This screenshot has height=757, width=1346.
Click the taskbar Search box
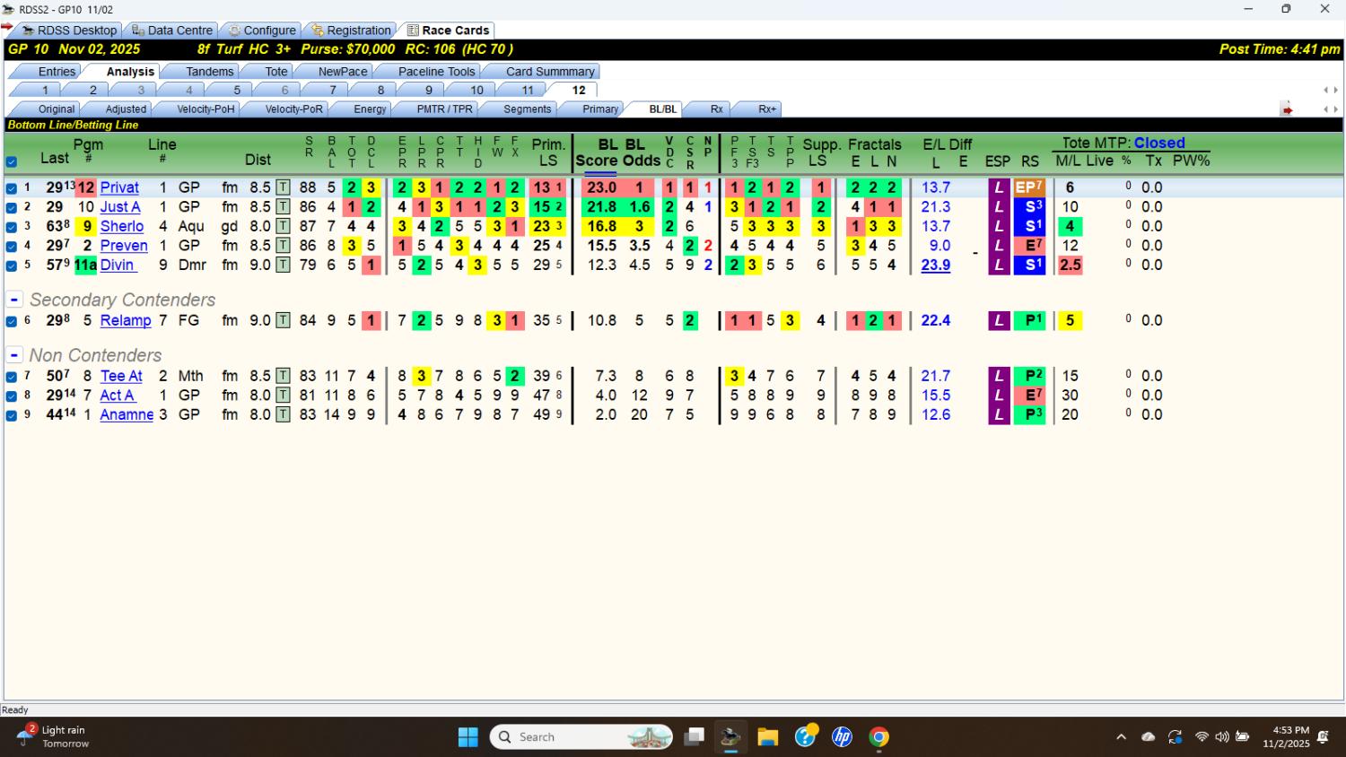pos(581,737)
